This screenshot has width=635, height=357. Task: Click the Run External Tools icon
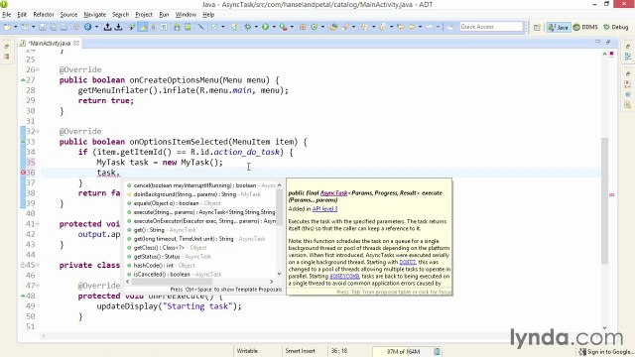pos(283,27)
